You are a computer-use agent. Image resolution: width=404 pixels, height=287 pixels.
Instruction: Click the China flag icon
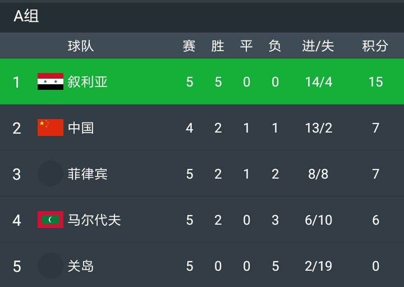point(50,128)
